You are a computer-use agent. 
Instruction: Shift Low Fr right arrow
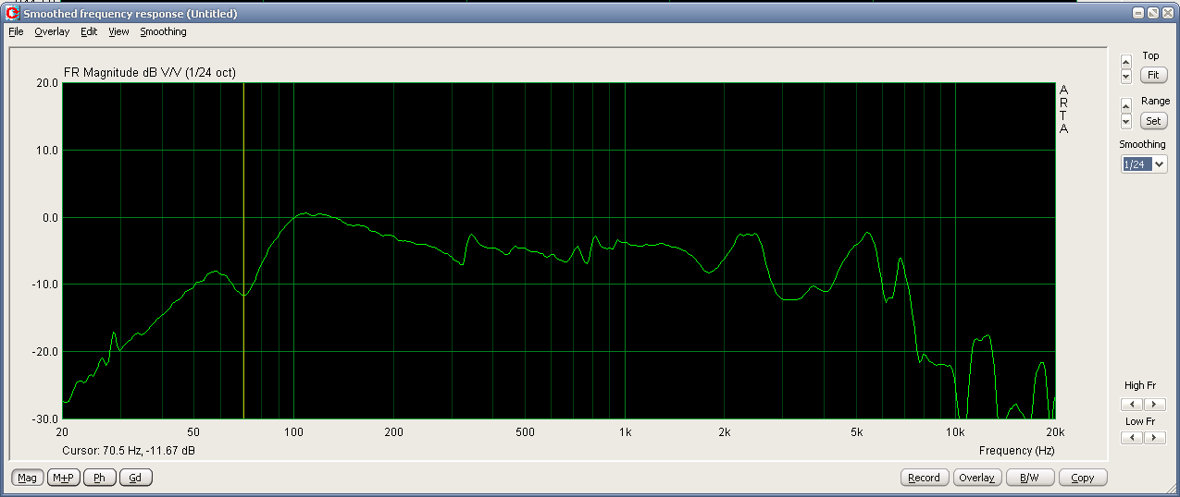1154,438
